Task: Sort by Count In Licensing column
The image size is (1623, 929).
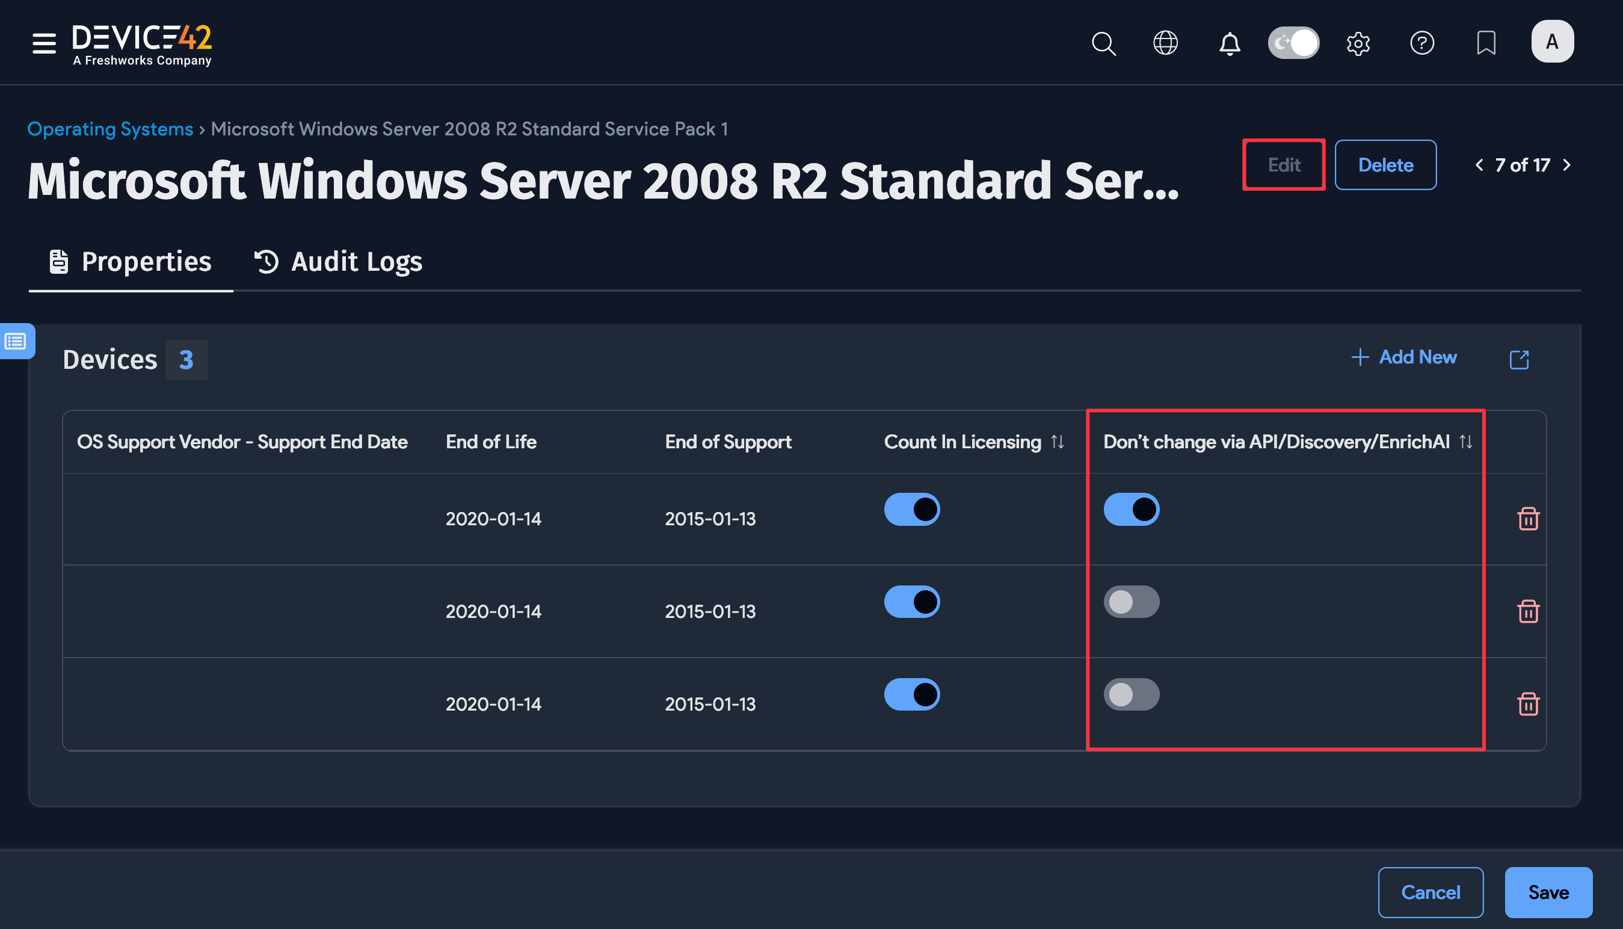Action: coord(1058,442)
